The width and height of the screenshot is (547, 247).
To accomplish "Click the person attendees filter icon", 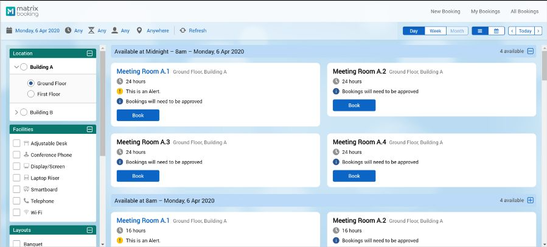I will [x=114, y=30].
